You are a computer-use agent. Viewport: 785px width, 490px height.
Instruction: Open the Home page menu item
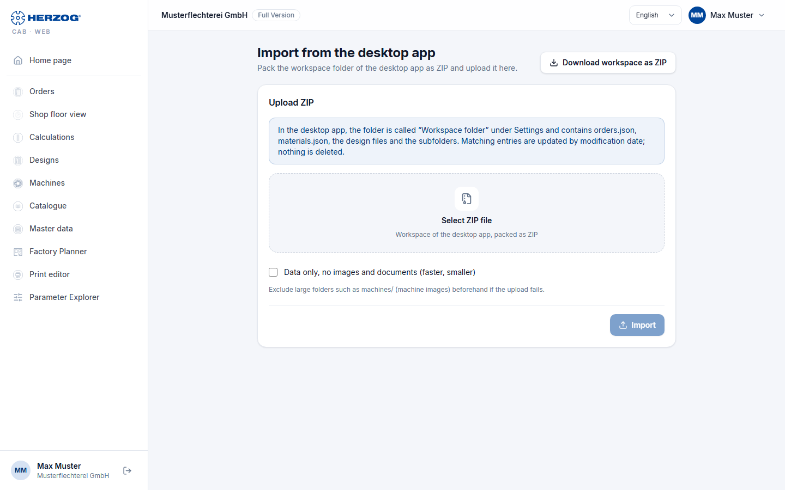point(74,60)
